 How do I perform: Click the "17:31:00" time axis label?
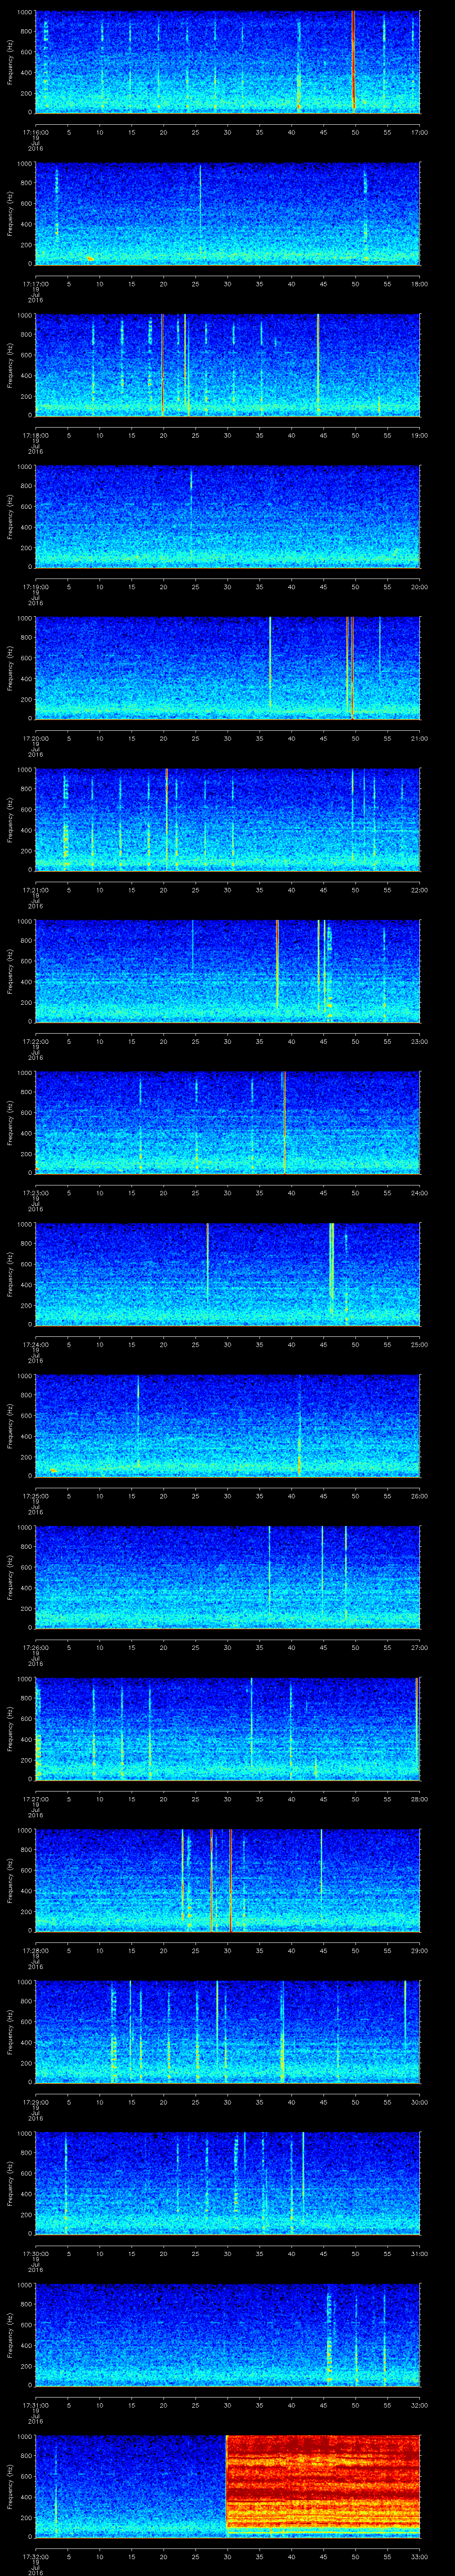click(35, 2404)
